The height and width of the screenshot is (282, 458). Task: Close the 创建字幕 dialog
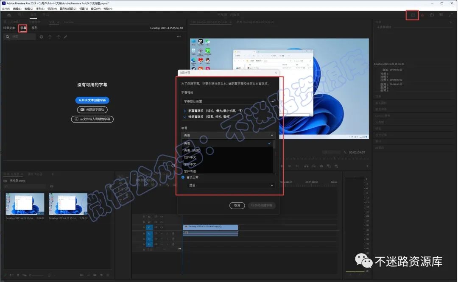[276, 73]
